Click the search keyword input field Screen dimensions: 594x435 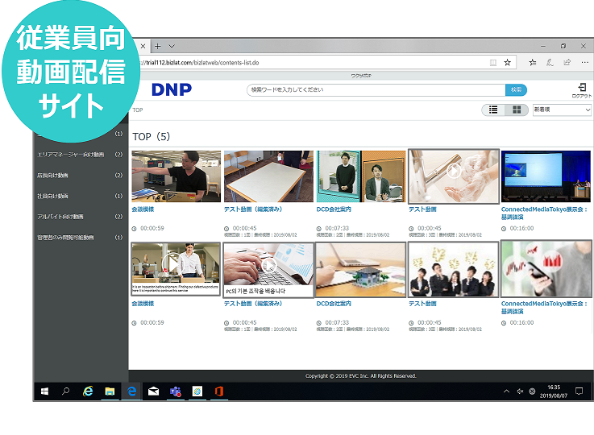tap(376, 89)
